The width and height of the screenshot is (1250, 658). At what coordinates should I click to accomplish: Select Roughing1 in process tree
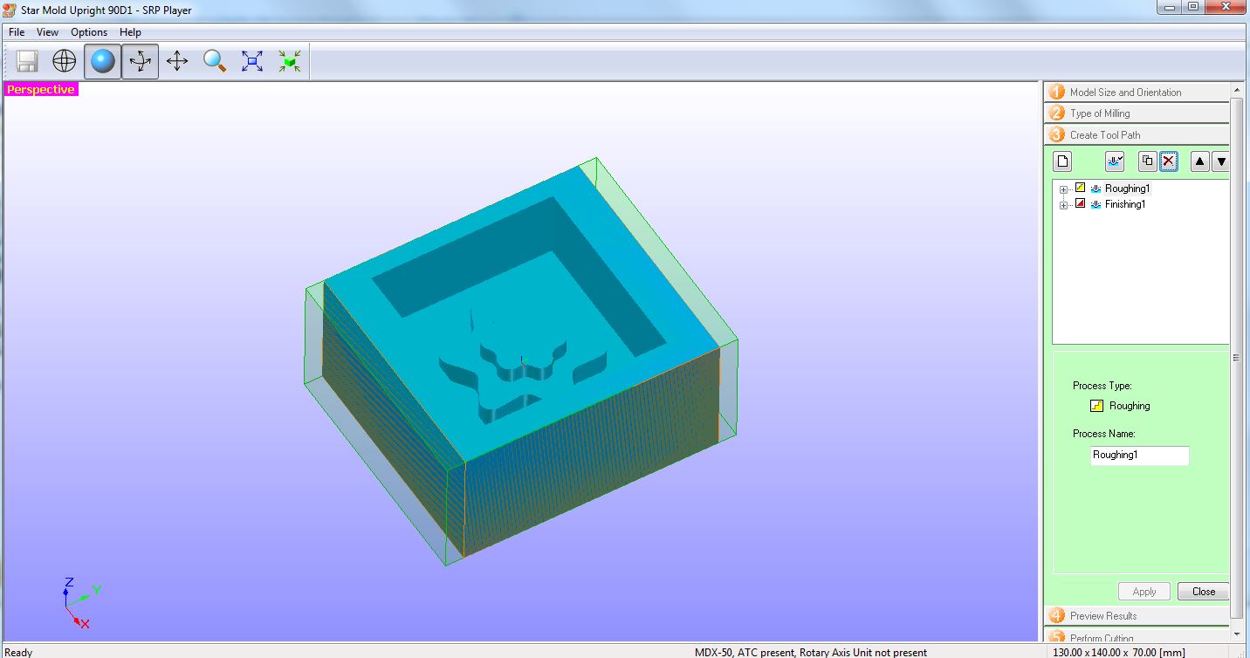tap(1127, 188)
